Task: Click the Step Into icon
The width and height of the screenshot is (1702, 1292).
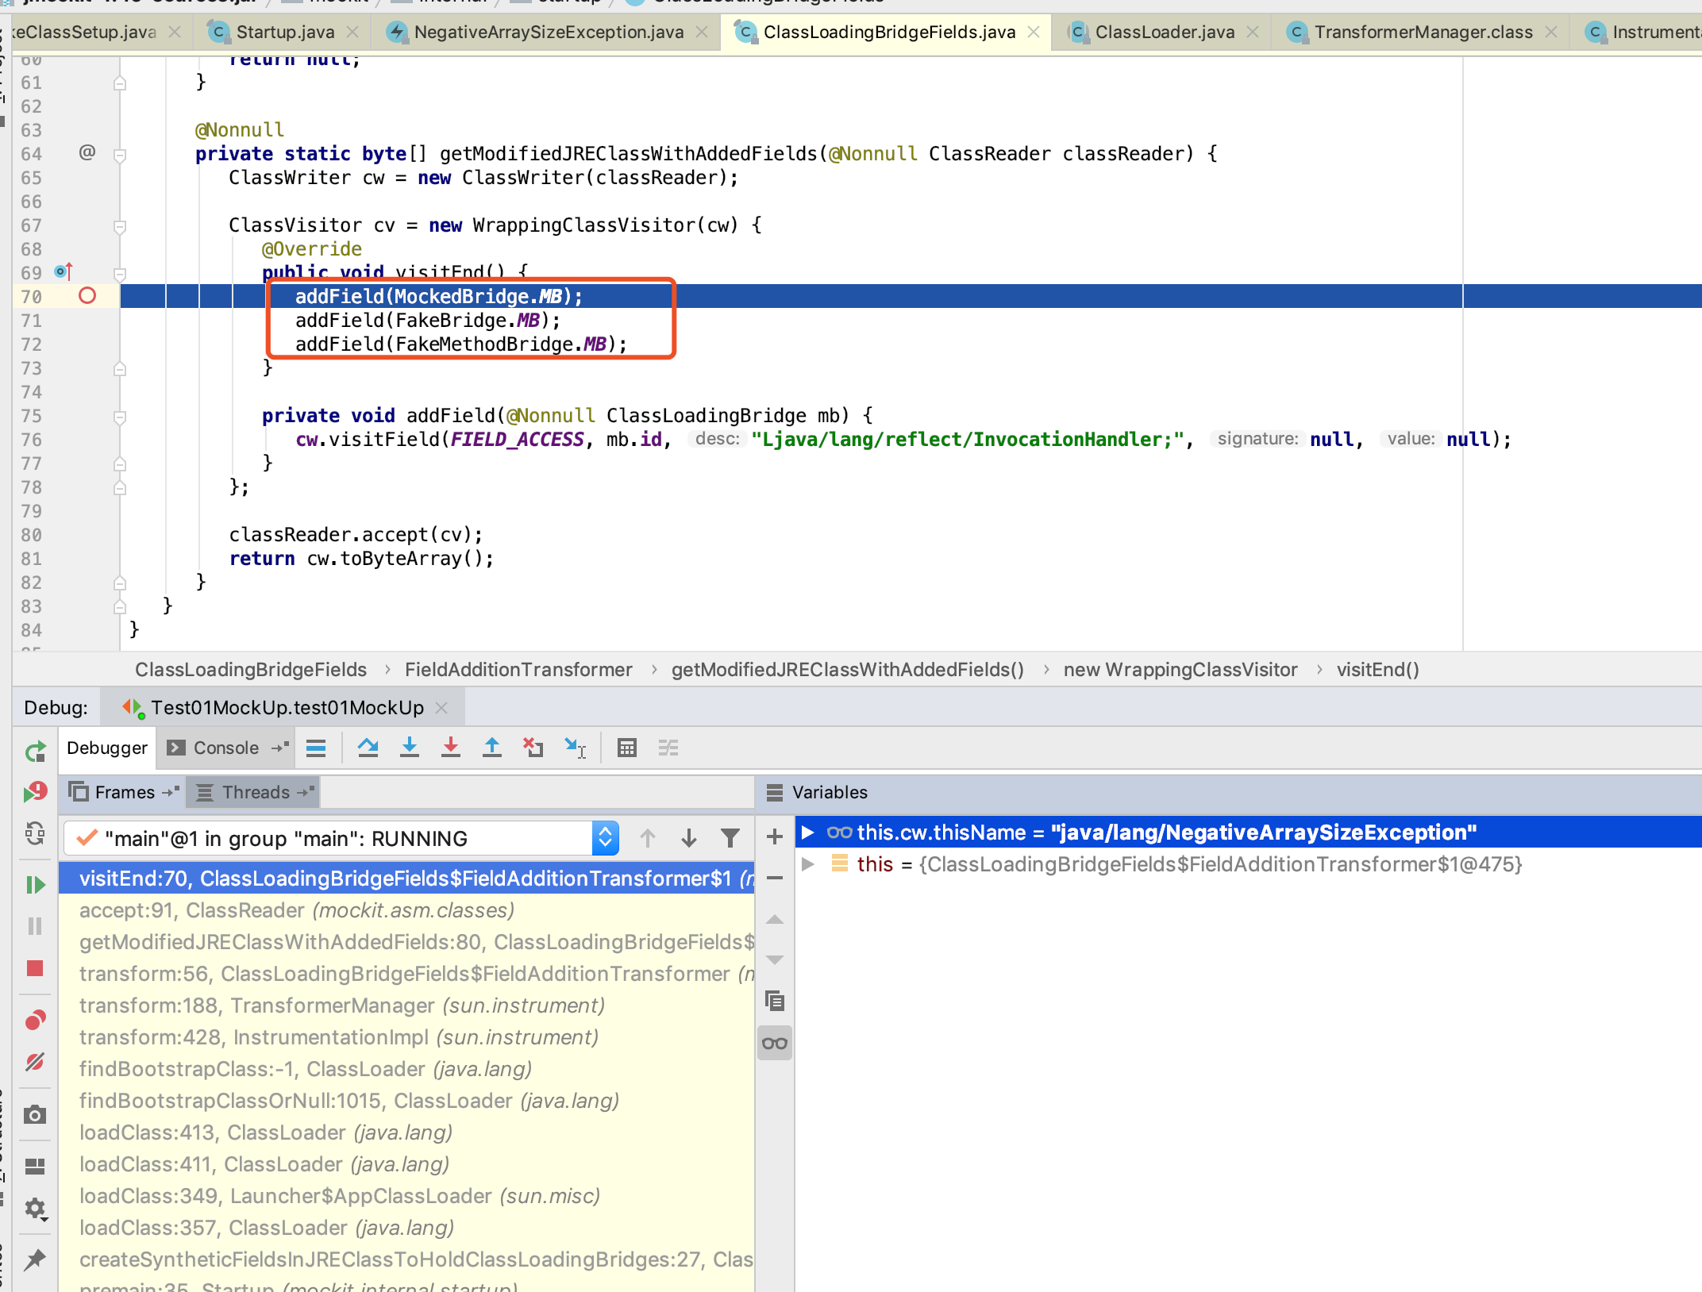Action: (410, 748)
